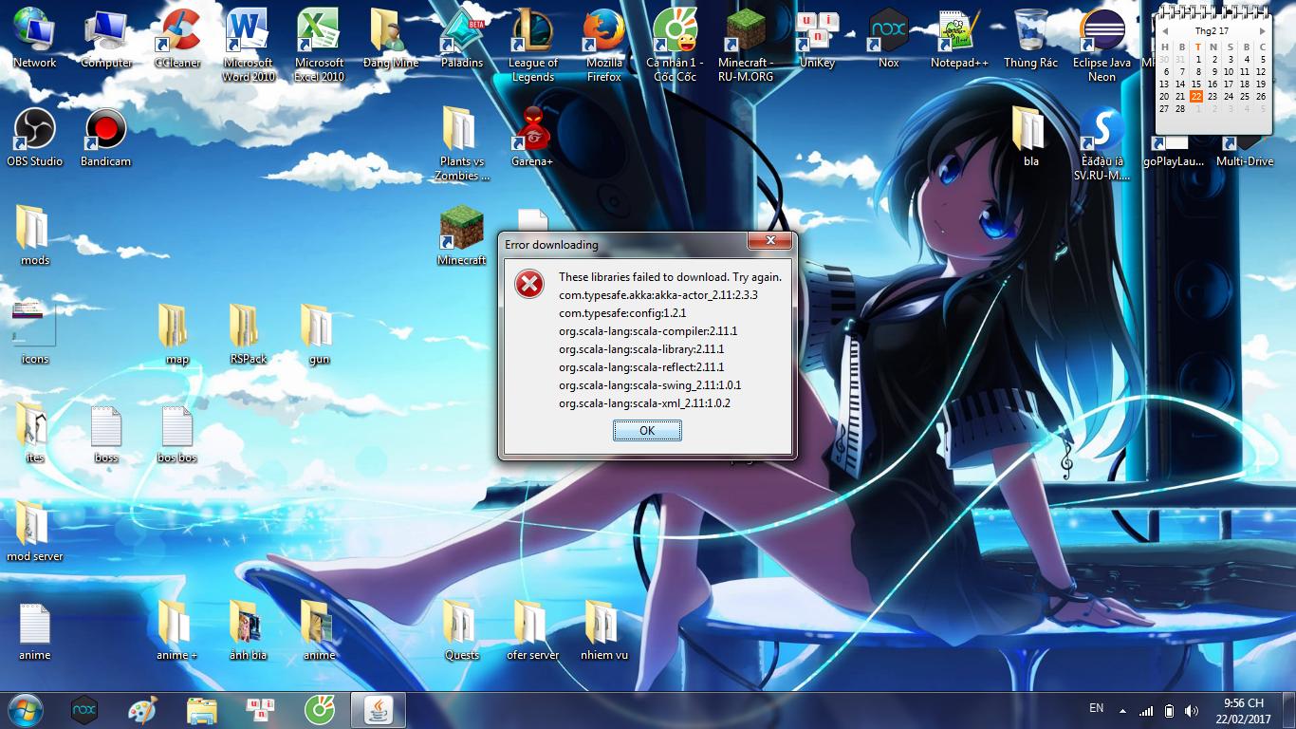The height and width of the screenshot is (729, 1296).
Task: Launch the Minecraft - RU-M.ORG shortcut
Action: tap(747, 46)
